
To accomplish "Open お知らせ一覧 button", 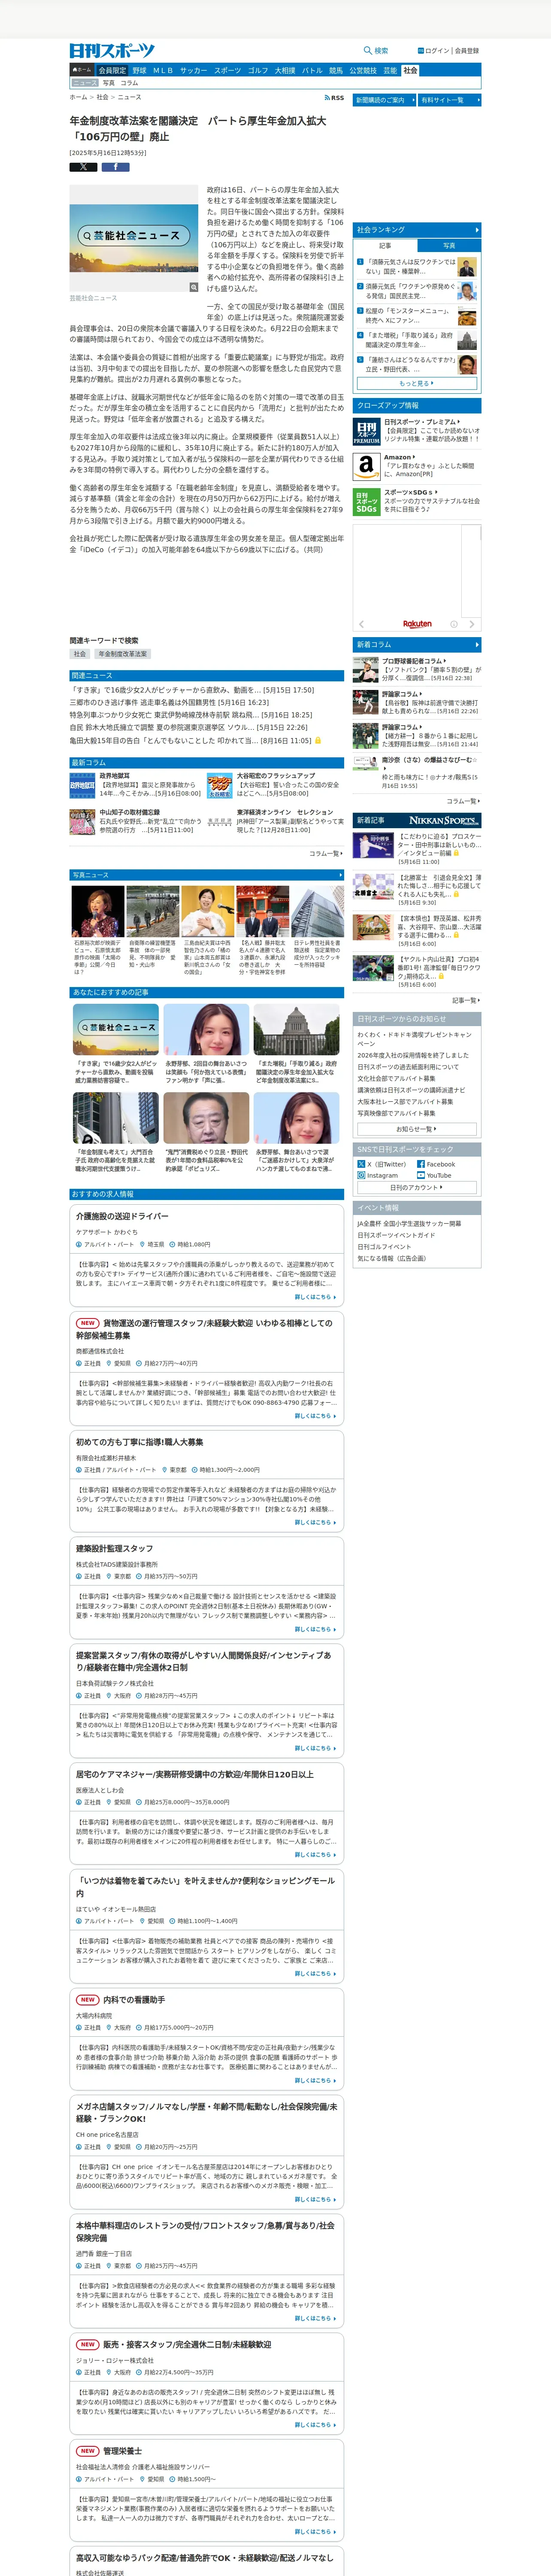I will 417,1129.
